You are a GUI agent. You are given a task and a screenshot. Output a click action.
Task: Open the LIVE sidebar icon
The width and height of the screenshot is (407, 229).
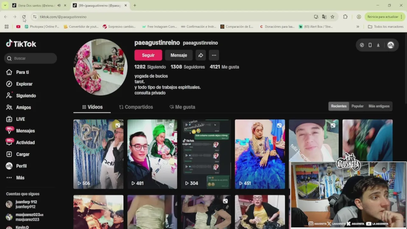(9, 119)
